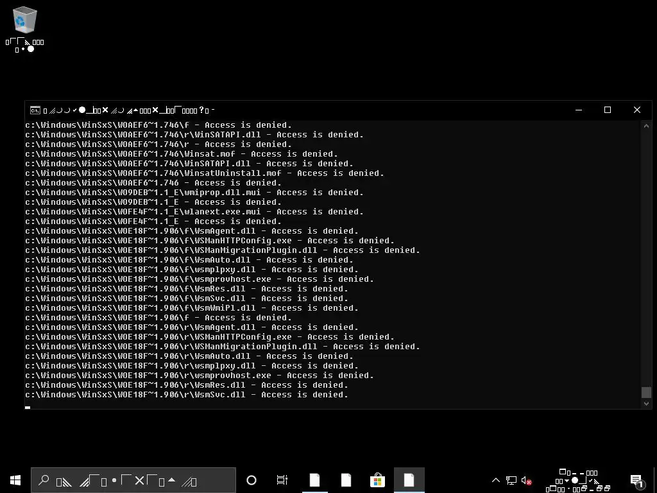Open the network status tray icon

pos(511,480)
